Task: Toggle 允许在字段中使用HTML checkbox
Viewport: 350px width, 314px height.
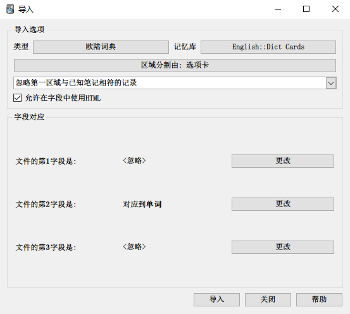Action: click(x=18, y=98)
